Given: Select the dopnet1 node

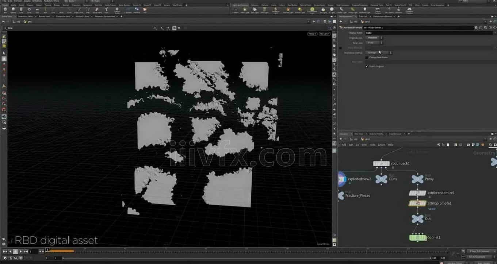Looking at the screenshot, I should [418, 238].
